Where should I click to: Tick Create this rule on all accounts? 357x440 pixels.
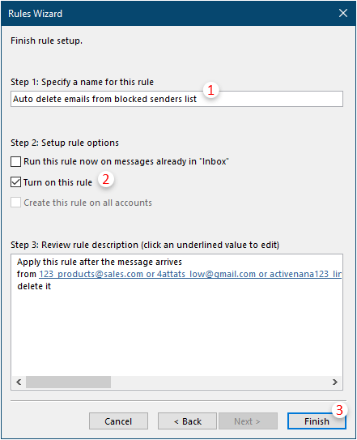(x=15, y=203)
